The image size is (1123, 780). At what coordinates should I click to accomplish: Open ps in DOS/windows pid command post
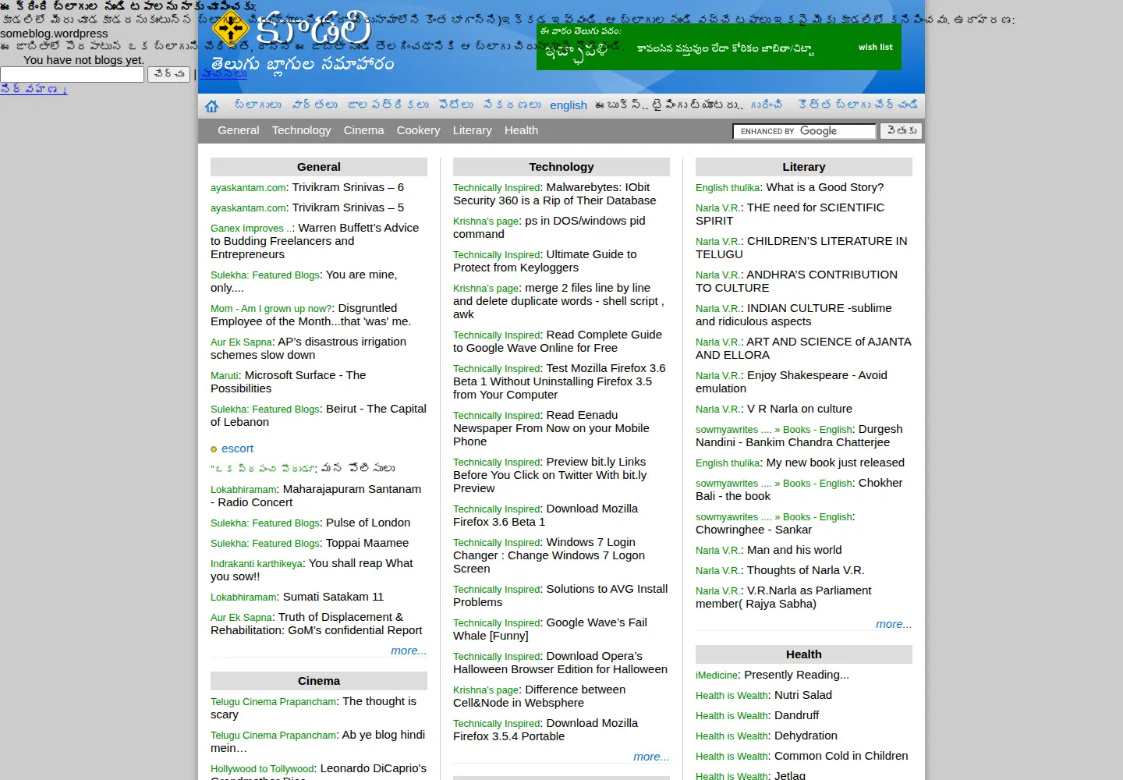pos(549,228)
